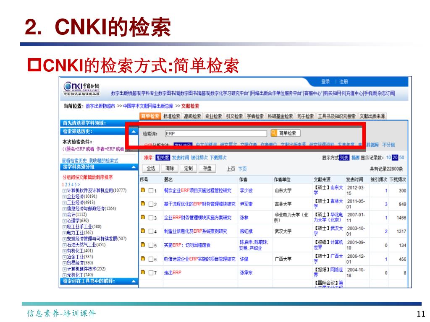Image resolution: width=430 pixels, height=322 pixels.
Task: Open 客服中心 in the top navigation
Action: [x=312, y=93]
